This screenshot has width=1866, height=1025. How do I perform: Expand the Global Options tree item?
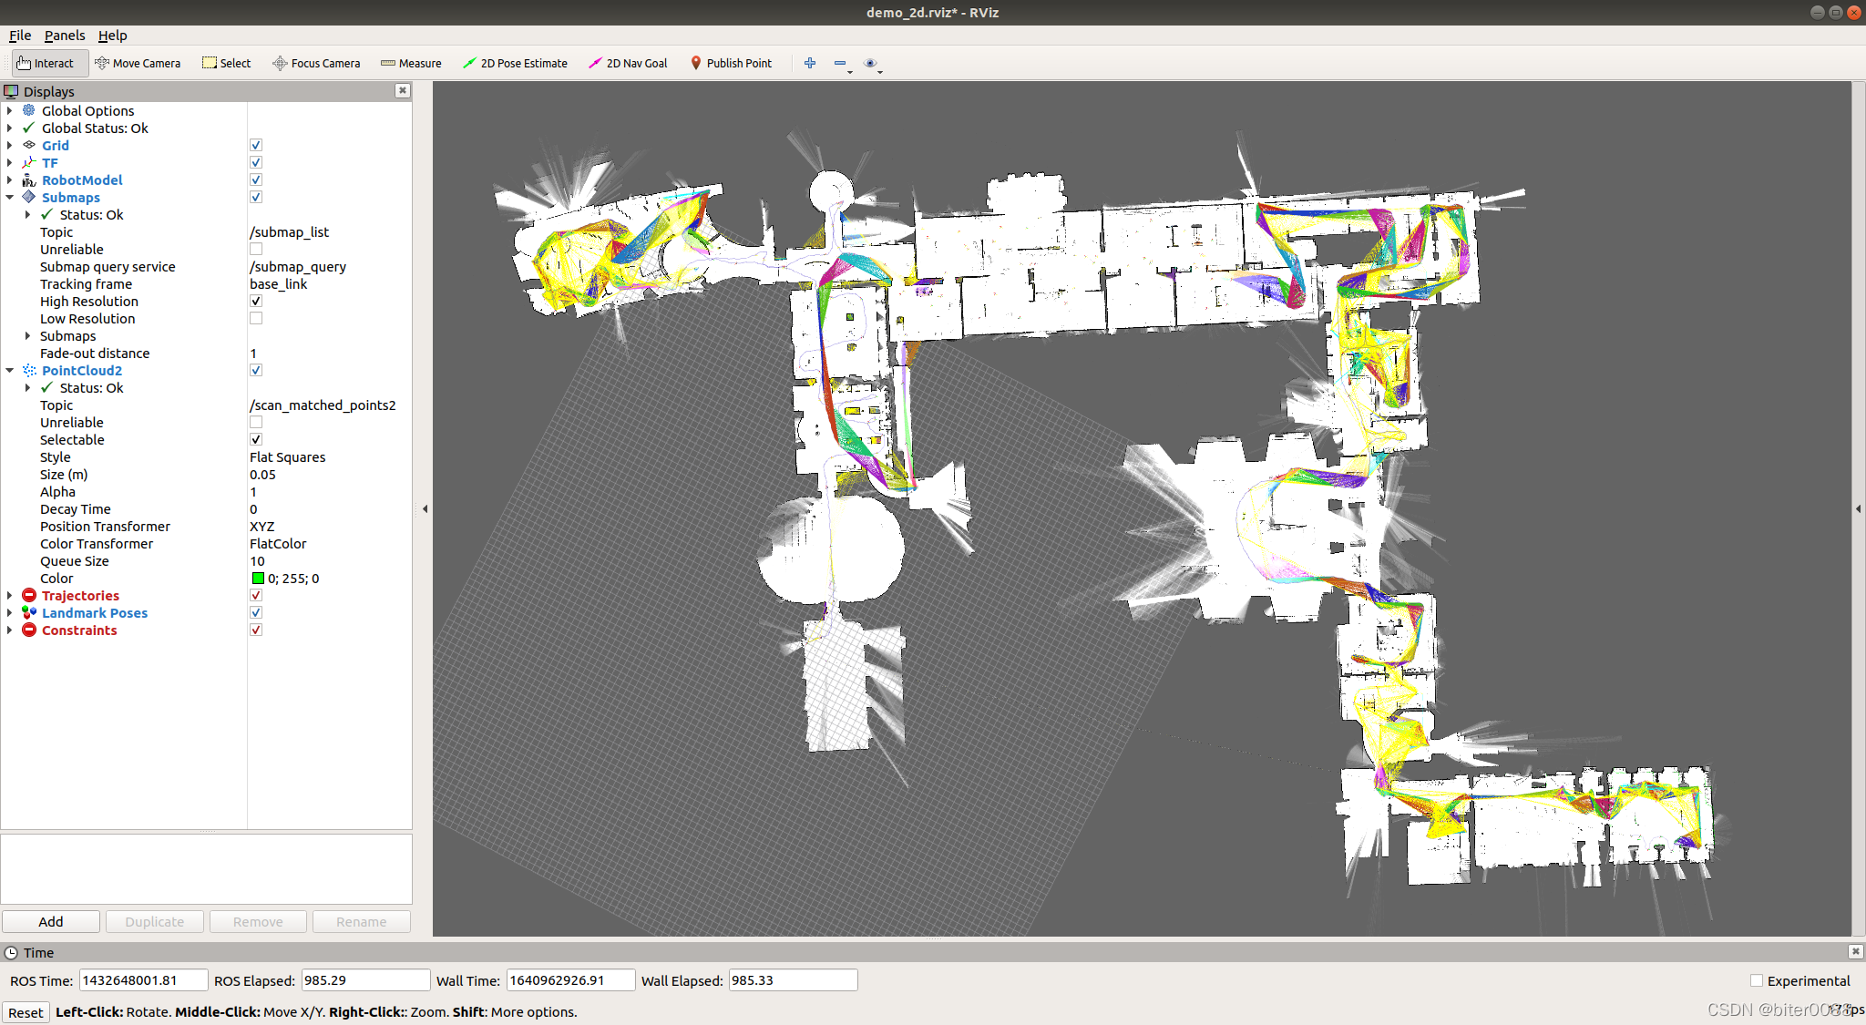pos(10,111)
